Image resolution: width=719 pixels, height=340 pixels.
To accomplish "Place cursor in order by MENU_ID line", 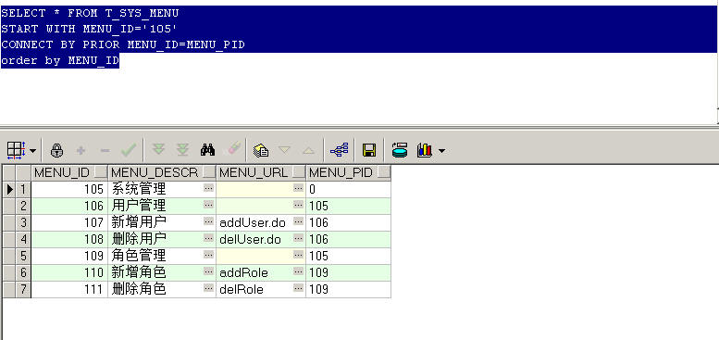I will coord(60,60).
